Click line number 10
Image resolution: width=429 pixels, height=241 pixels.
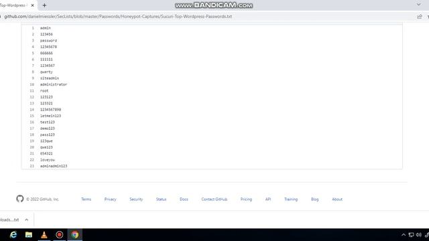click(x=32, y=84)
